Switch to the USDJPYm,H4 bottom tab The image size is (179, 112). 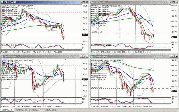click(x=36, y=110)
